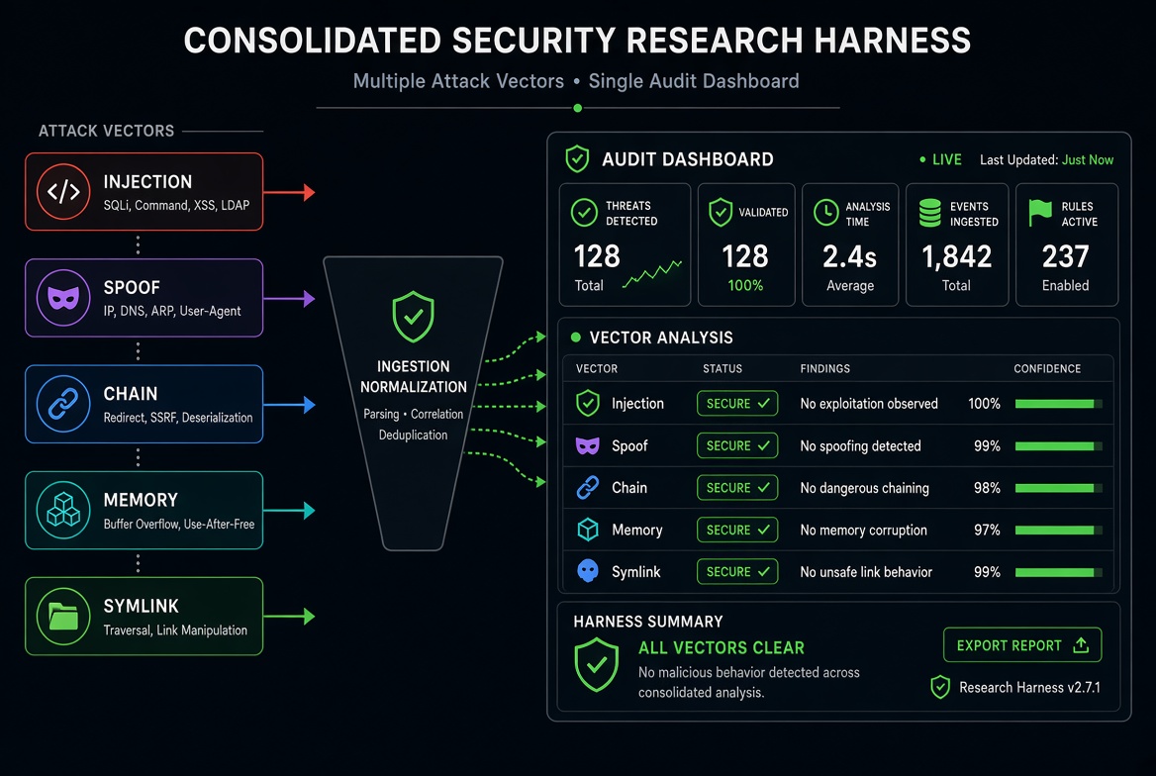Click the Memory cubes icon
This screenshot has height=776, width=1156.
coord(63,511)
